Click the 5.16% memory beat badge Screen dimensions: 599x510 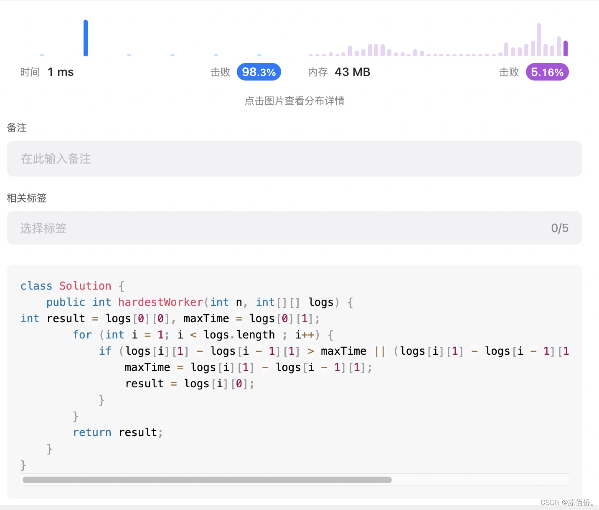pyautogui.click(x=547, y=72)
